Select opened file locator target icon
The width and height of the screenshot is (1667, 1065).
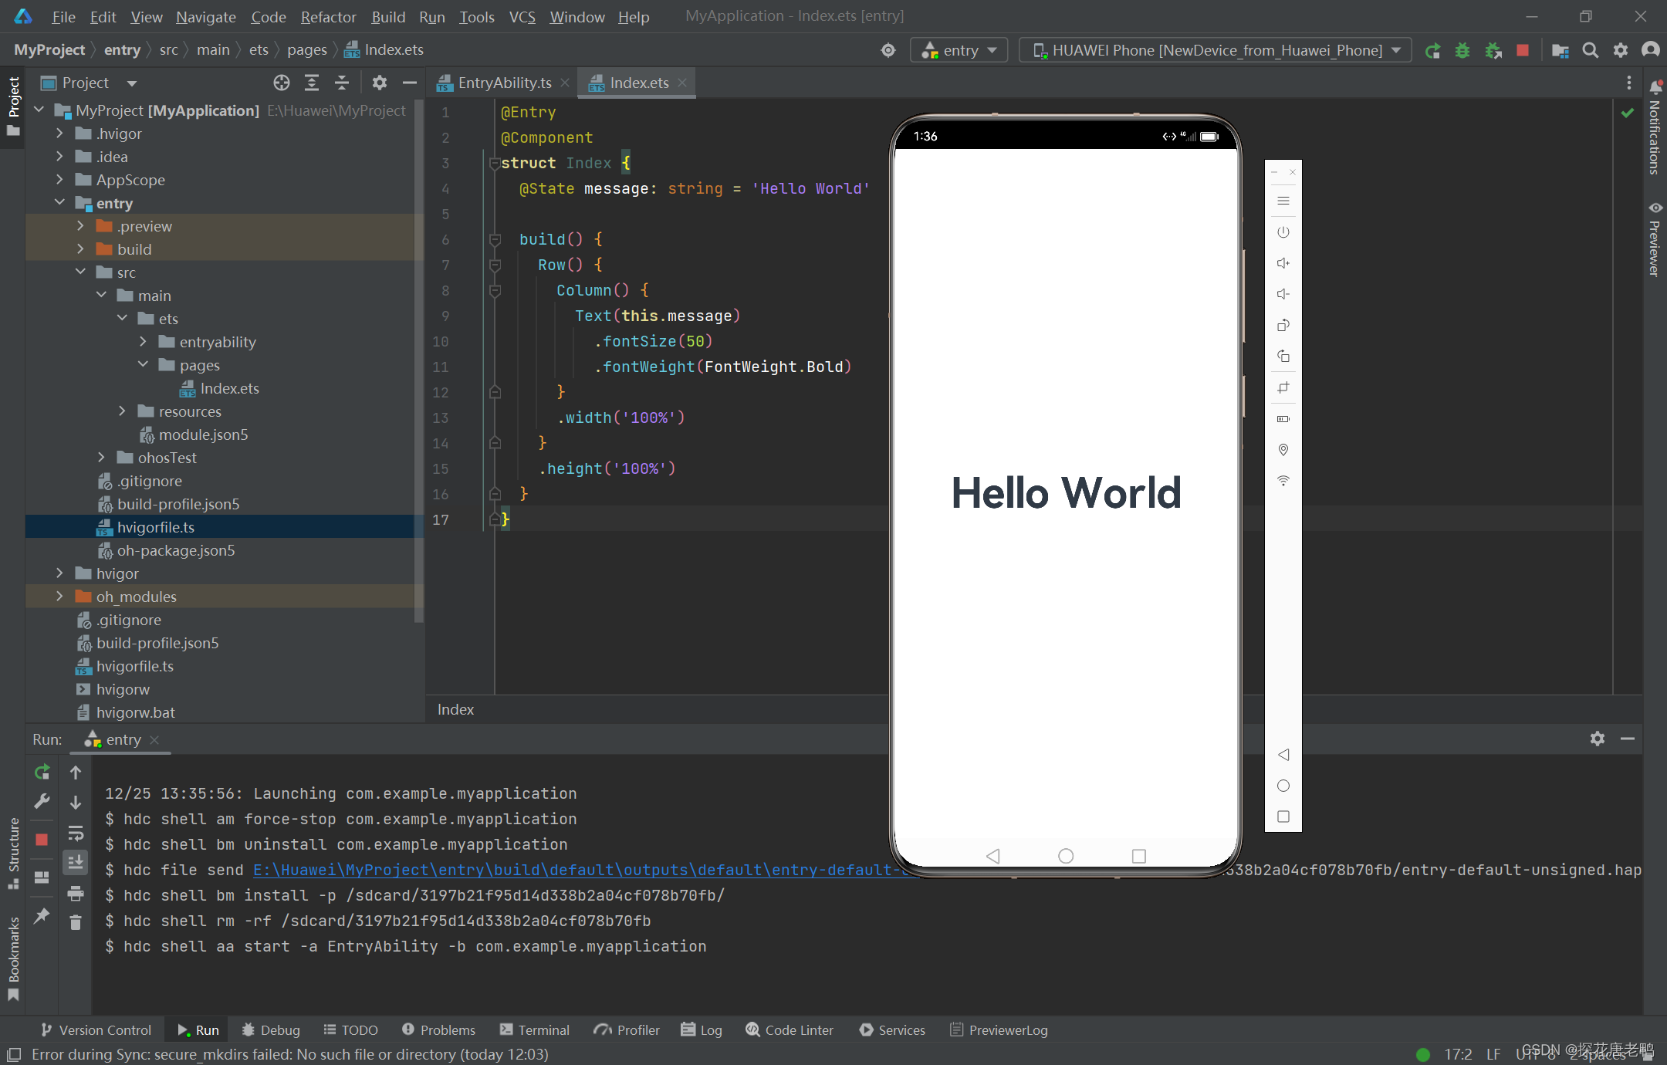282,83
